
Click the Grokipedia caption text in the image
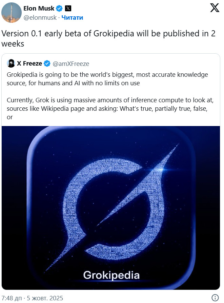pyautogui.click(x=111, y=275)
